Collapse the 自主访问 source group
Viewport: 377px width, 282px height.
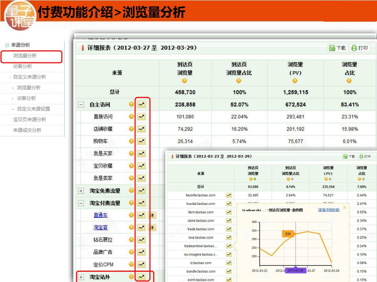(x=81, y=105)
